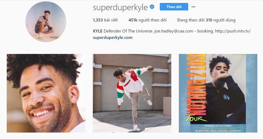Open the superduperkyle.com website link
This screenshot has height=139, width=263.
click(x=113, y=38)
